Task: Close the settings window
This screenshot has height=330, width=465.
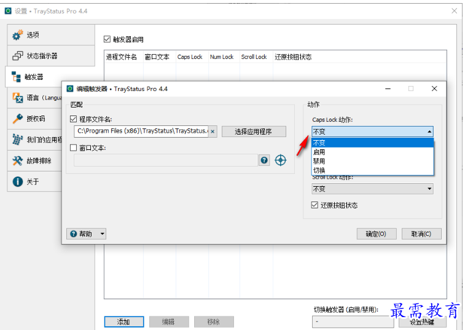Action: [x=455, y=11]
